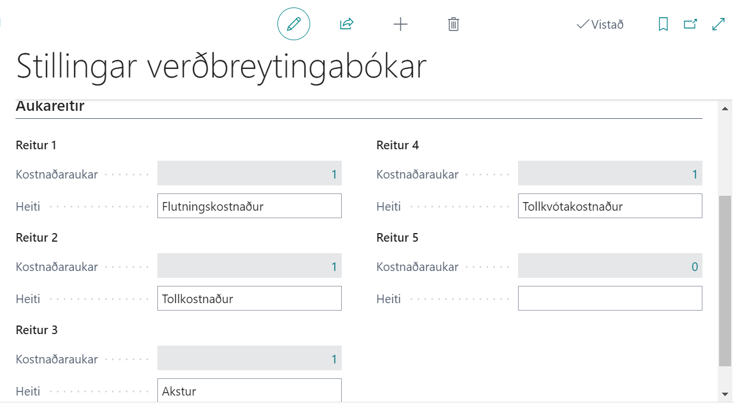Open page in new window icon

pyautogui.click(x=690, y=24)
